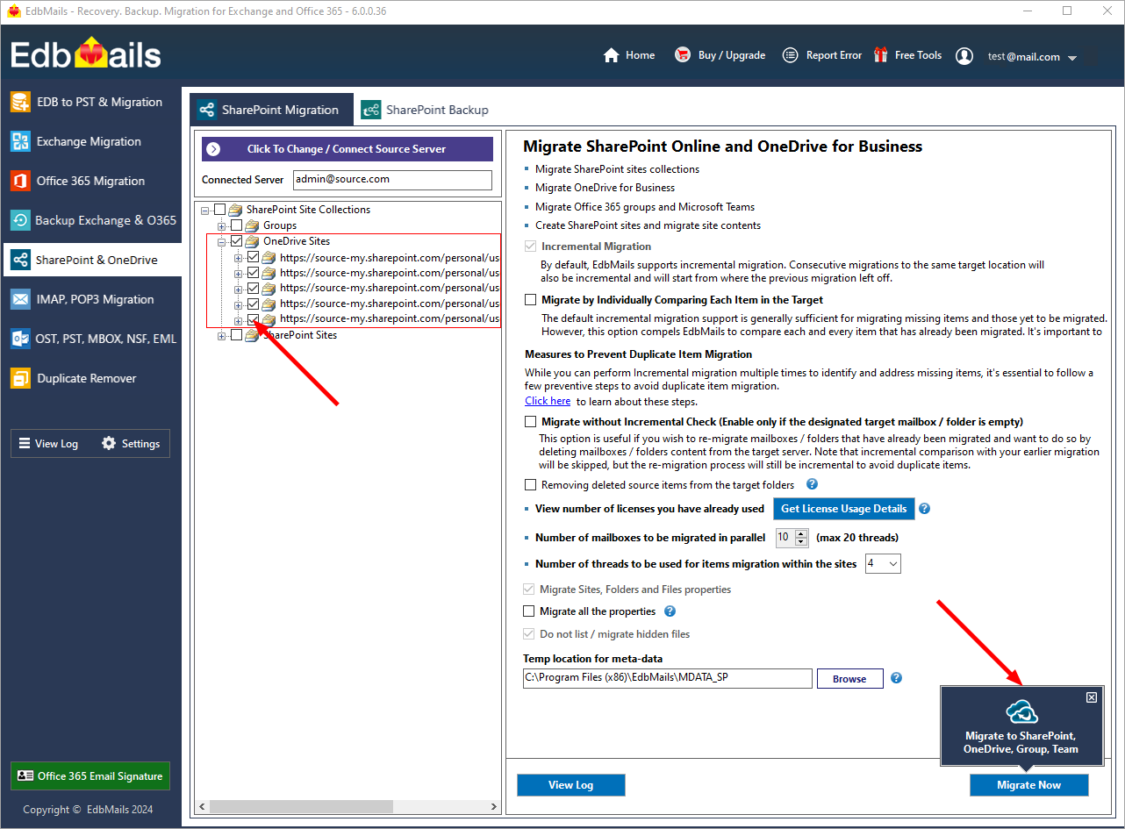
Task: Click help icon beside Browse button
Action: click(896, 678)
